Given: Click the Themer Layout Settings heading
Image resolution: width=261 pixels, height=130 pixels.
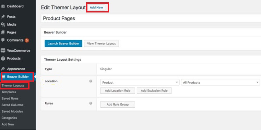Looking at the screenshot, I should [63, 60].
